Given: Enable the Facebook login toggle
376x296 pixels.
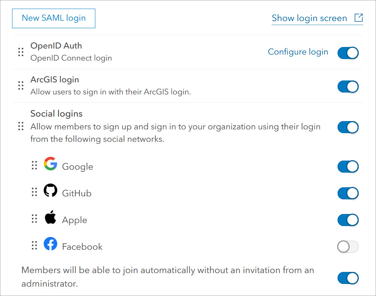Looking at the screenshot, I should [348, 247].
